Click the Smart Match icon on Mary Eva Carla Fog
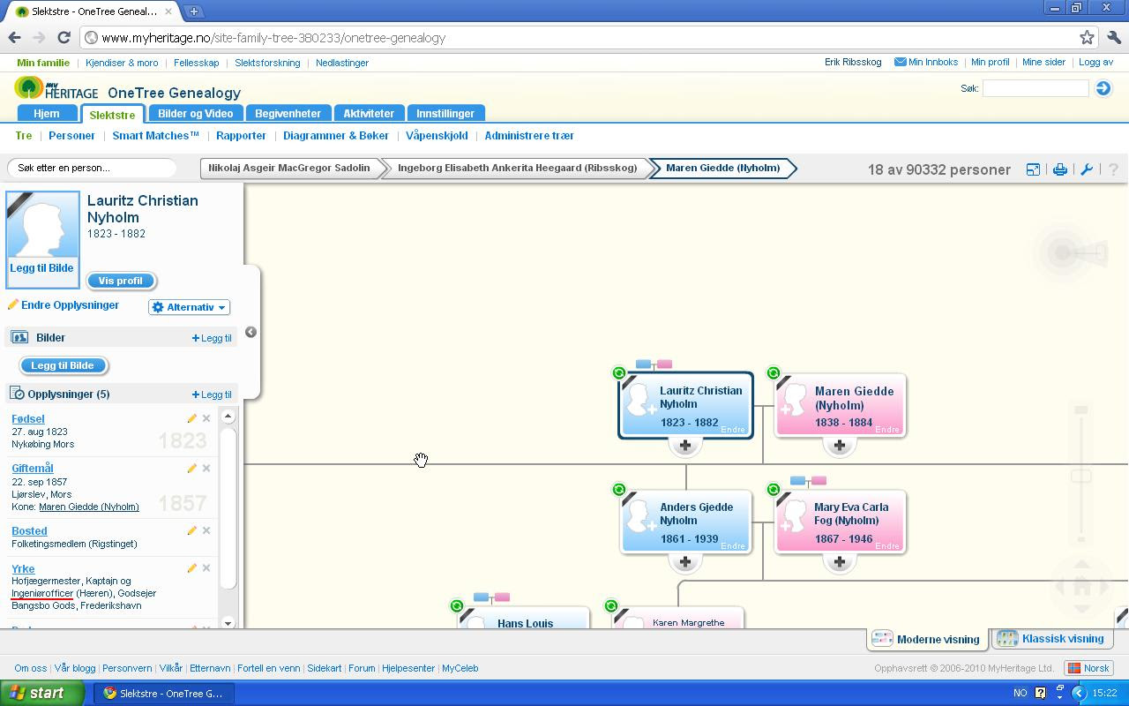 point(774,490)
